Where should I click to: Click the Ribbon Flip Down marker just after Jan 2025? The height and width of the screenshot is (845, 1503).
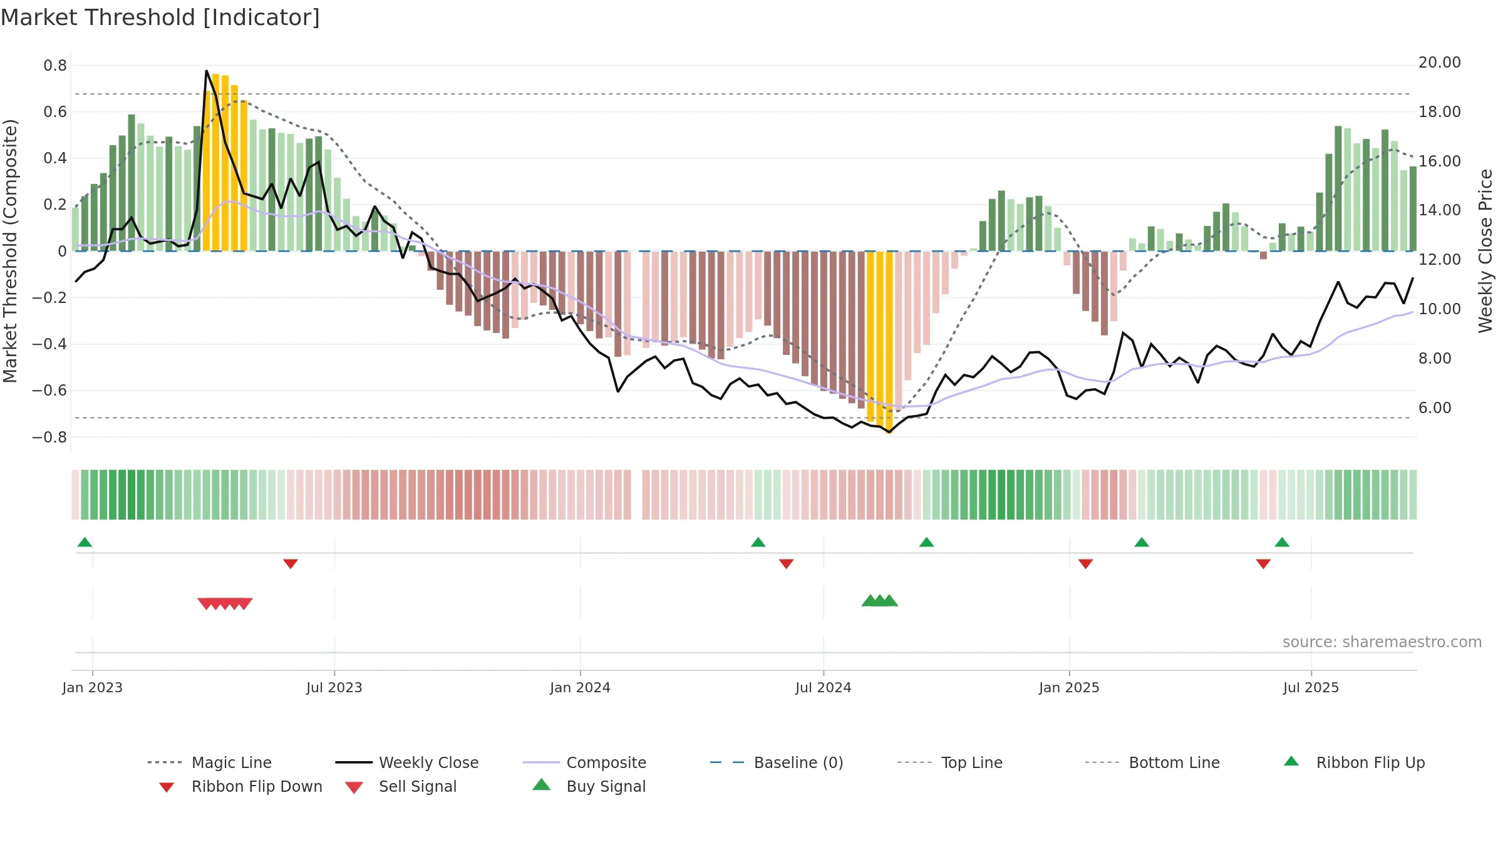(1086, 564)
